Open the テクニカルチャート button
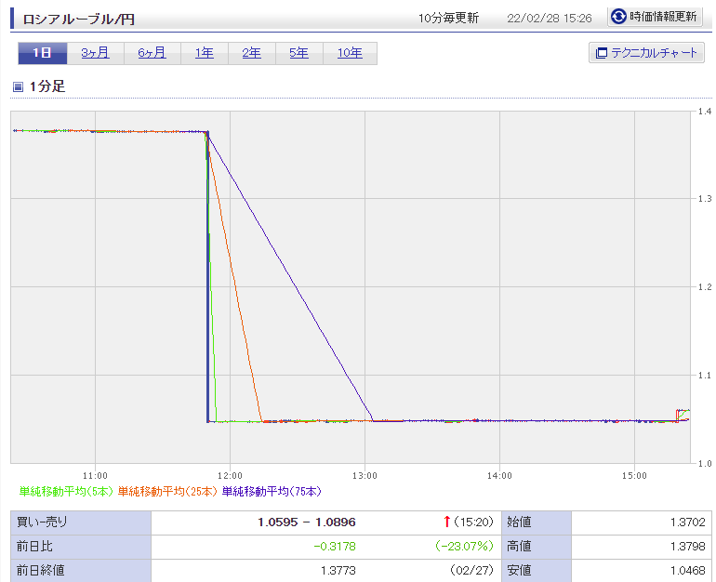 [646, 53]
